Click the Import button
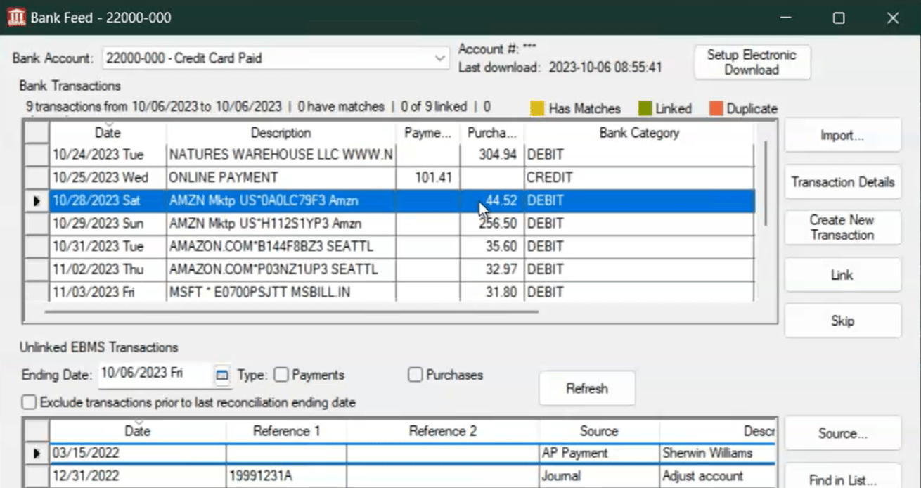921x488 pixels. click(842, 135)
